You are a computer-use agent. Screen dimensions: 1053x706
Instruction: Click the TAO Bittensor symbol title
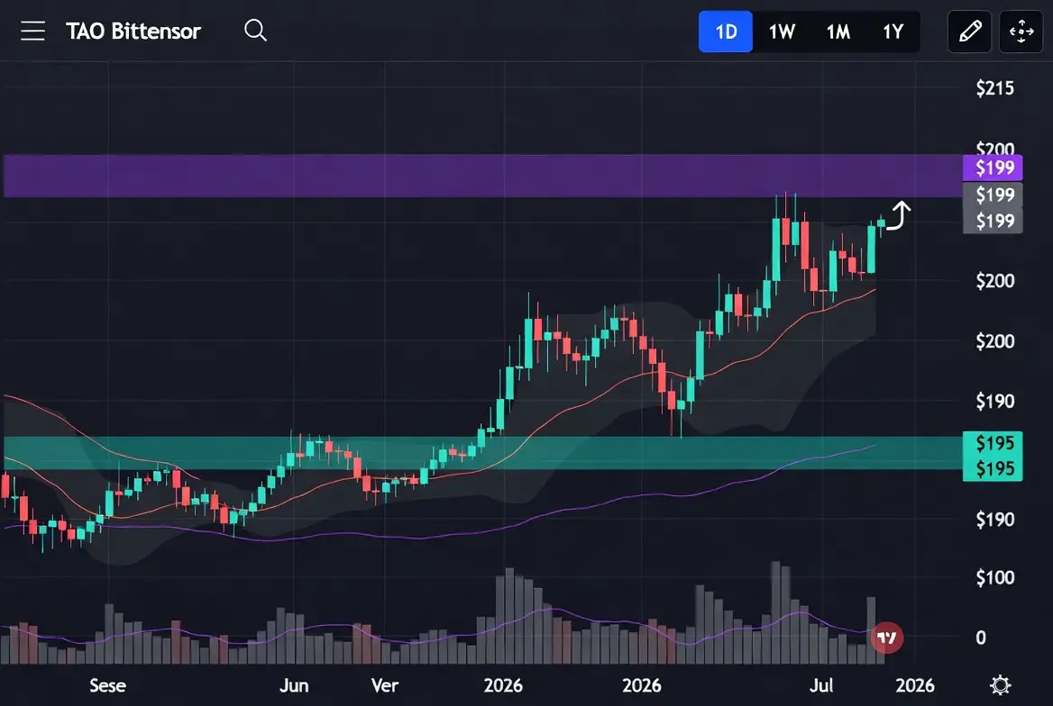(133, 31)
